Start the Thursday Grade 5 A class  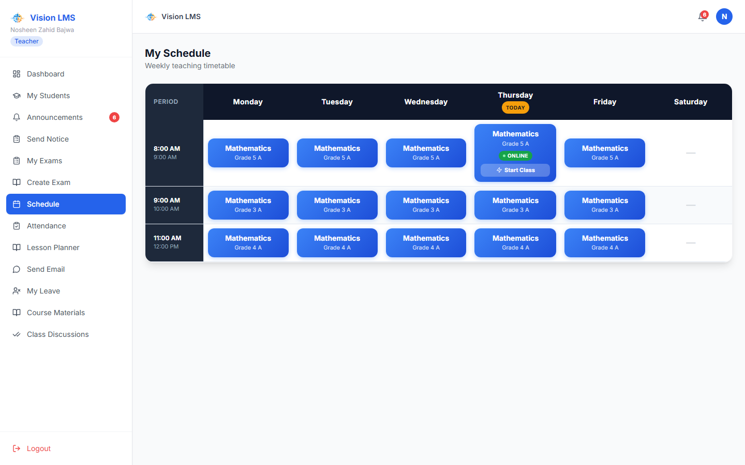pos(515,170)
